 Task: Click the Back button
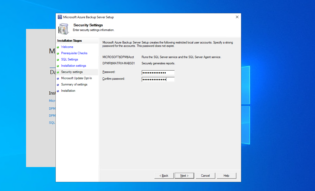click(164, 176)
